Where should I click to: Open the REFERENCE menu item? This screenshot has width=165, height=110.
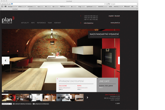(41, 23)
